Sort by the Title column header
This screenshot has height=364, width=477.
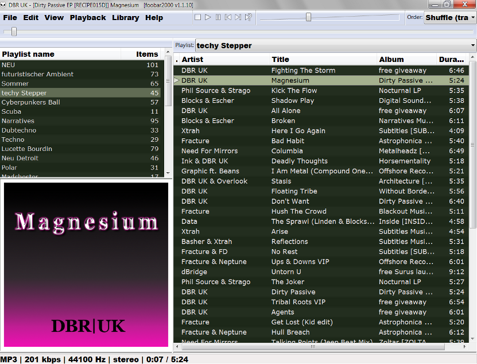point(323,59)
